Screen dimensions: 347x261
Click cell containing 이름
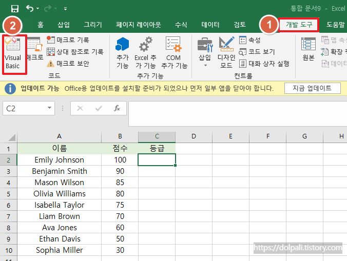coord(60,148)
